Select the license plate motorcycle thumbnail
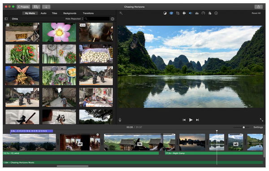Screen dimensions: 269x171 point(22,32)
